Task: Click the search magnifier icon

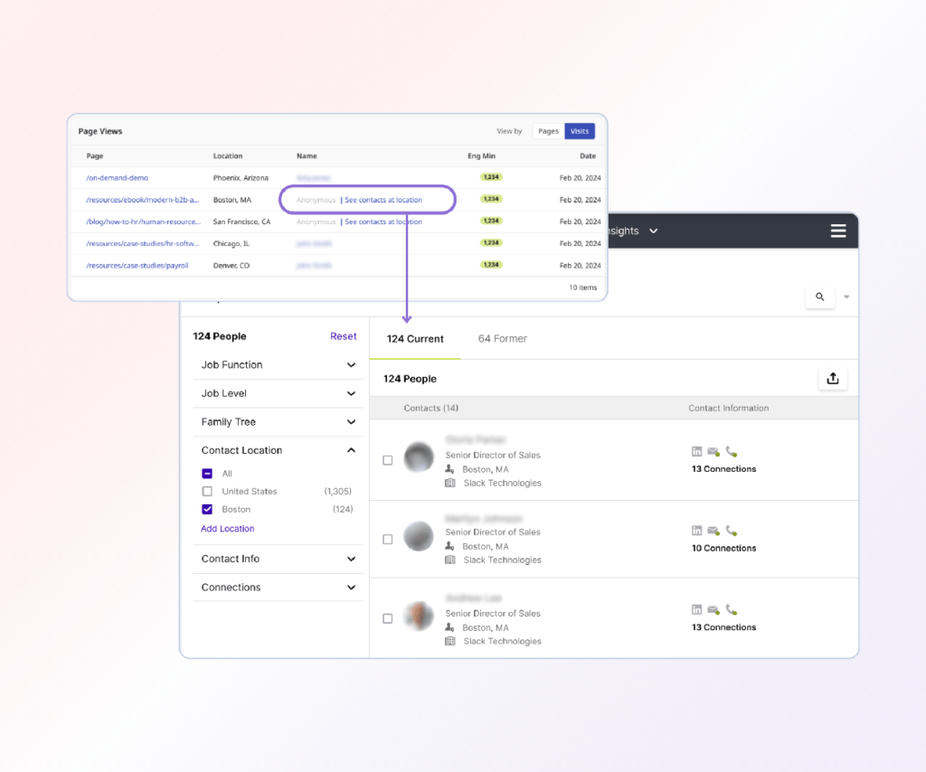Action: [x=819, y=297]
